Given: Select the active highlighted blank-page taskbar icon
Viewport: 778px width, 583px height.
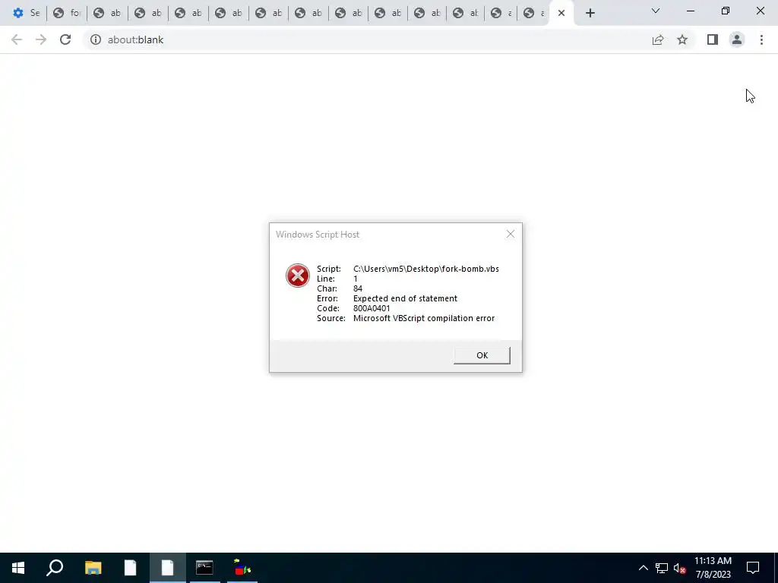Looking at the screenshot, I should click(168, 568).
